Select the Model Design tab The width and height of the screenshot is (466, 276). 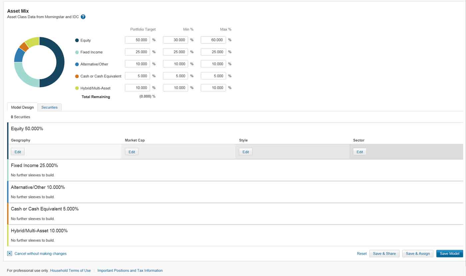tap(22, 107)
